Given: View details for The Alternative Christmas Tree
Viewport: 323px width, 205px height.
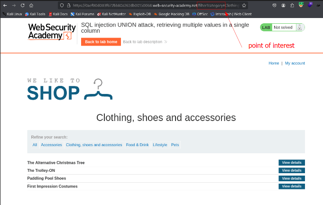Looking at the screenshot, I should click(x=291, y=163).
